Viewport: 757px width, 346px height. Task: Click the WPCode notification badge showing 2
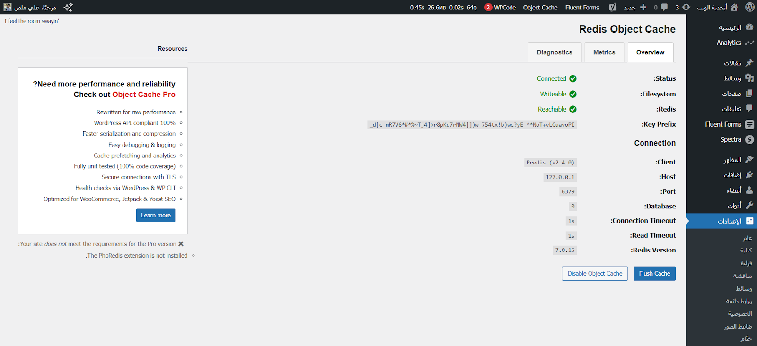488,7
